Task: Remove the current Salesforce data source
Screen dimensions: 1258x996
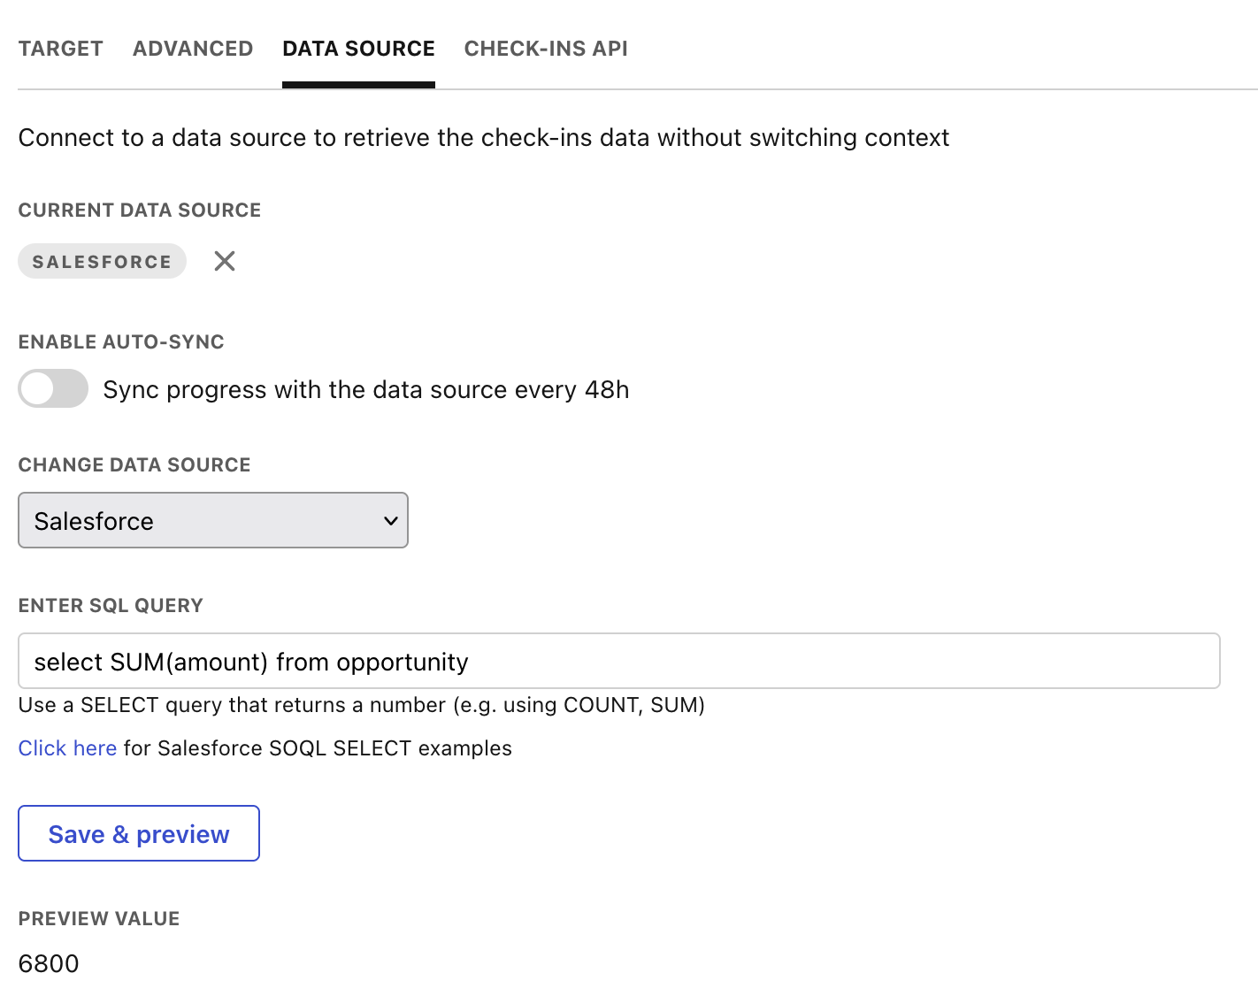Action: 225,261
